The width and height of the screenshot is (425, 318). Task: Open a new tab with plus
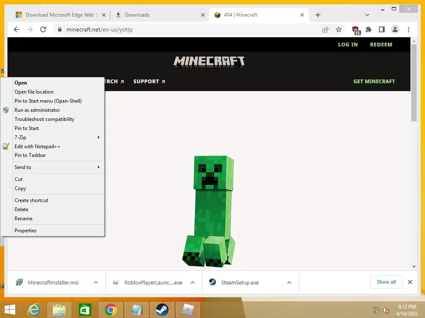click(x=318, y=15)
